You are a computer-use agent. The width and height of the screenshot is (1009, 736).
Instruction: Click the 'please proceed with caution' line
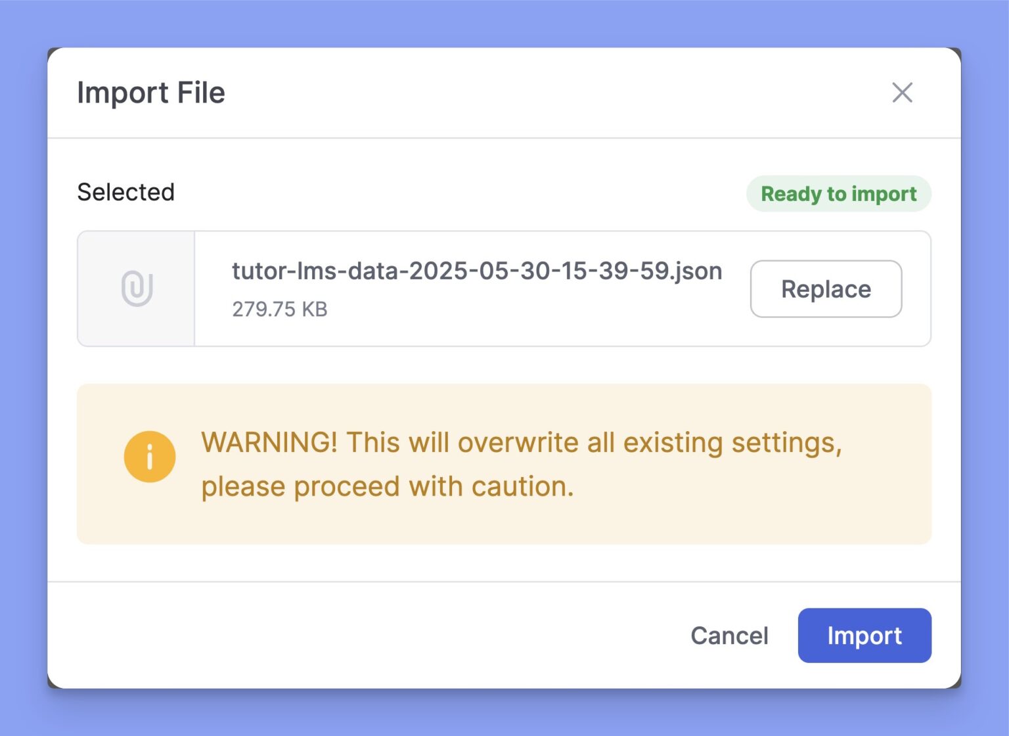click(x=388, y=487)
